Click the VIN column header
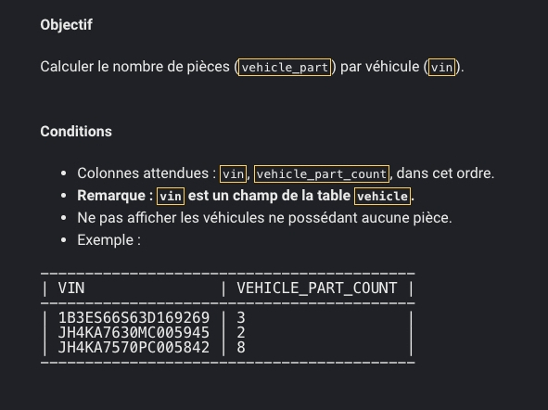 coord(71,288)
